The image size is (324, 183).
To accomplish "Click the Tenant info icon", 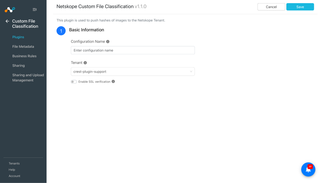I will [x=85, y=63].
